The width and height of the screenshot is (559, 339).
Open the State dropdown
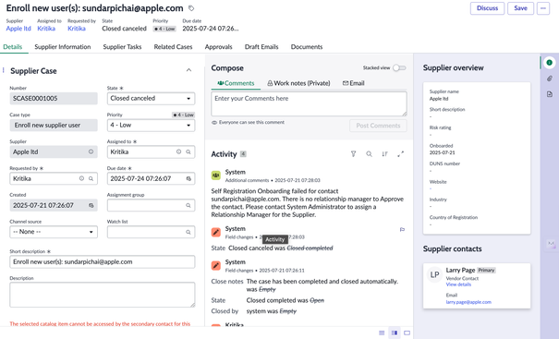151,99
